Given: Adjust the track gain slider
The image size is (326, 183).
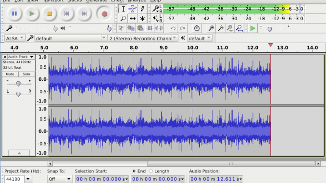Looking at the screenshot, I should click(18, 83).
